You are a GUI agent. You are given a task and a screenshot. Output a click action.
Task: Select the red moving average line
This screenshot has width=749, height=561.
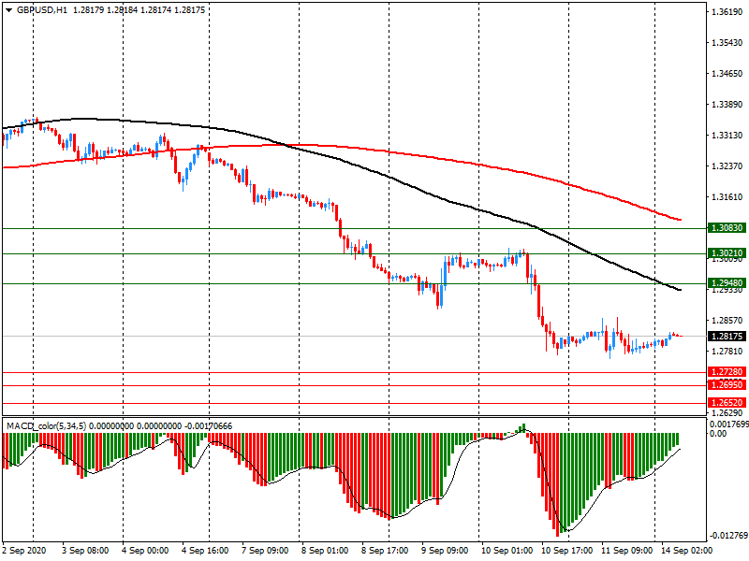tap(374, 150)
